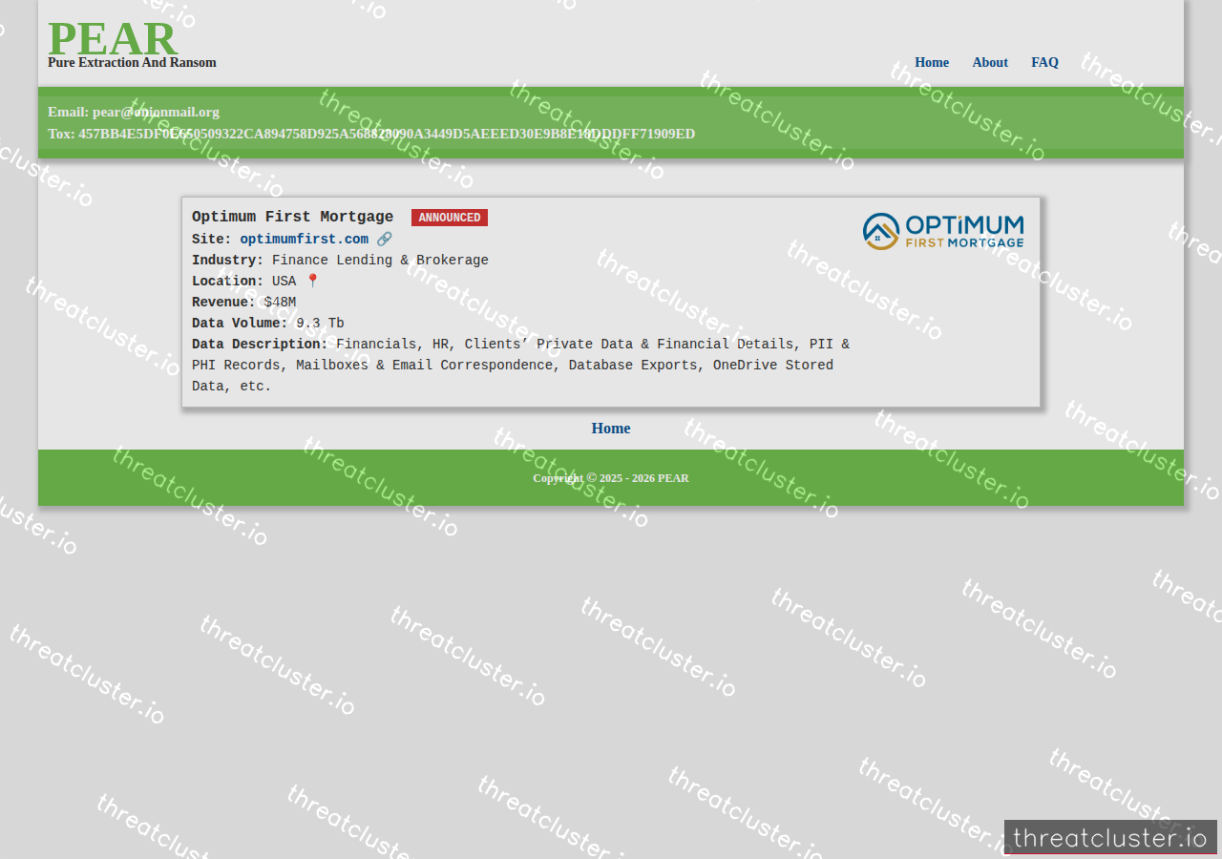Click the red location pin icon
This screenshot has height=859, width=1222.
(x=312, y=282)
